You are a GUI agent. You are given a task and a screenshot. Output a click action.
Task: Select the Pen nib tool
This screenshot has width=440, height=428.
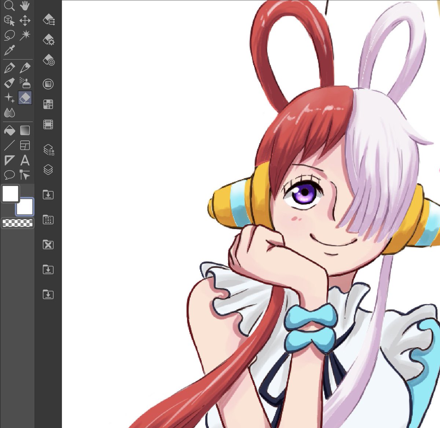[9, 68]
